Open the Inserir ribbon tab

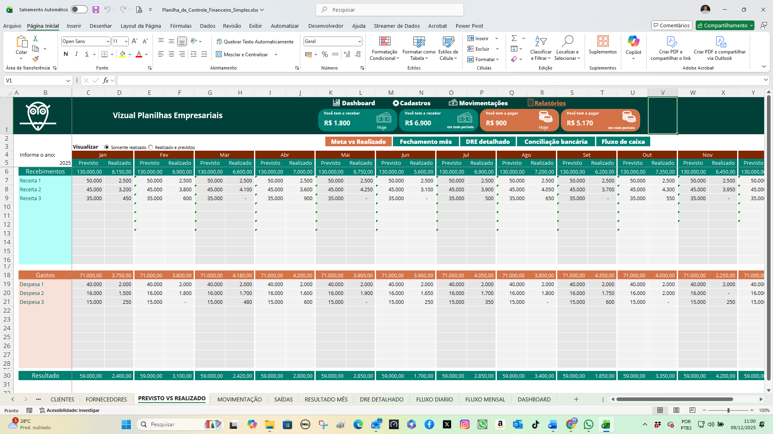point(74,26)
